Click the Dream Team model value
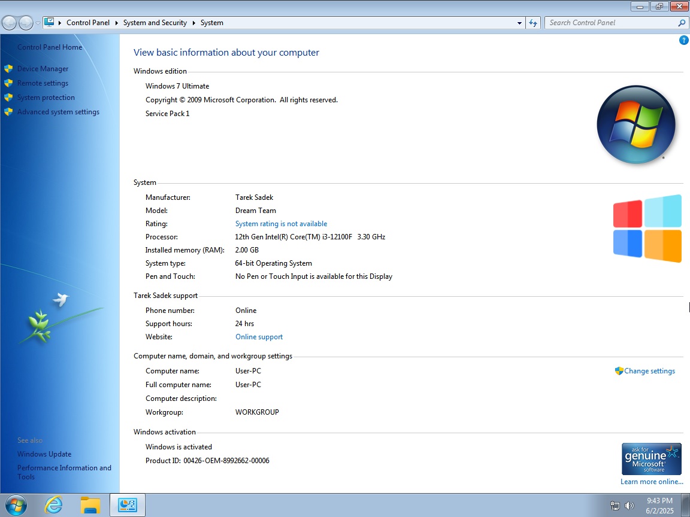The width and height of the screenshot is (690, 517). tap(256, 211)
